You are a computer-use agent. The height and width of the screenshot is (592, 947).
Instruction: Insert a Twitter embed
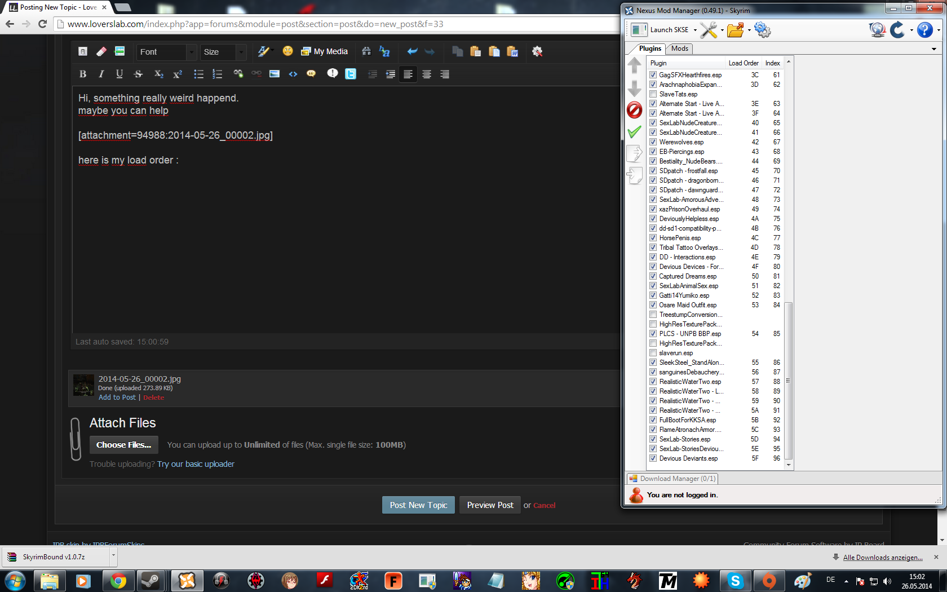(x=351, y=74)
